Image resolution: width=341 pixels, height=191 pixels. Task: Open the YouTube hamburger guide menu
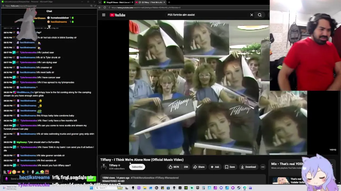point(104,15)
